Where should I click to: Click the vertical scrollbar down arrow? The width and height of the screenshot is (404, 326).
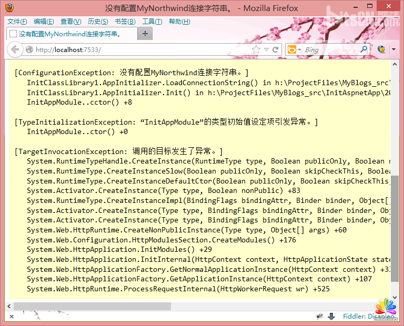[395, 297]
